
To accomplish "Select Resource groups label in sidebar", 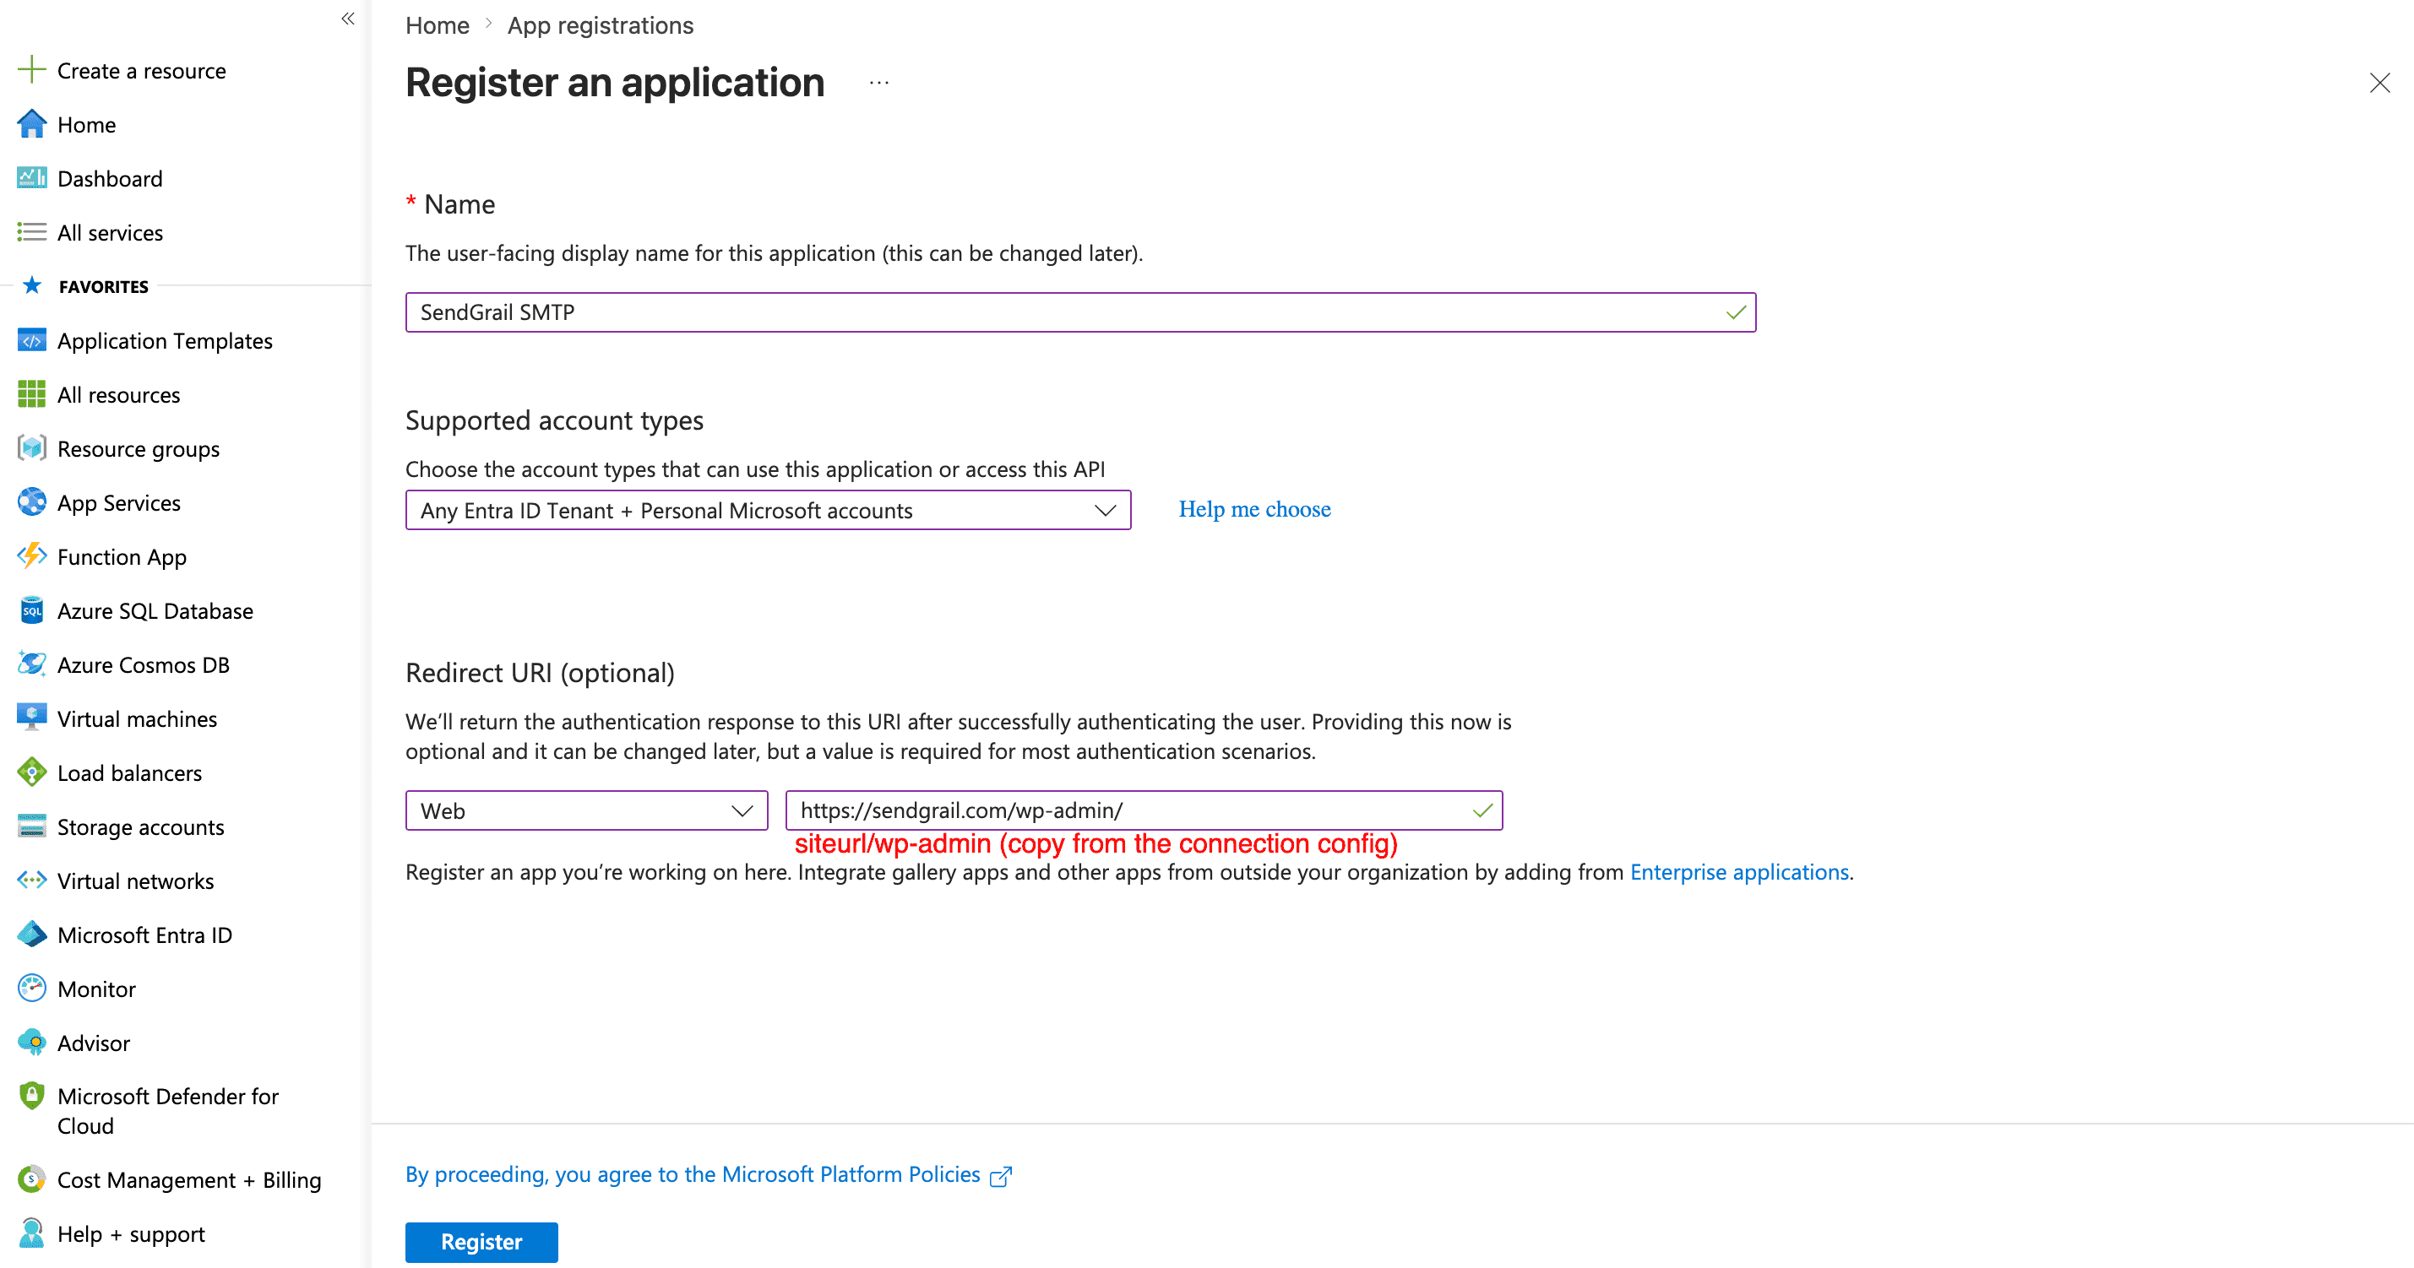I will pos(138,448).
